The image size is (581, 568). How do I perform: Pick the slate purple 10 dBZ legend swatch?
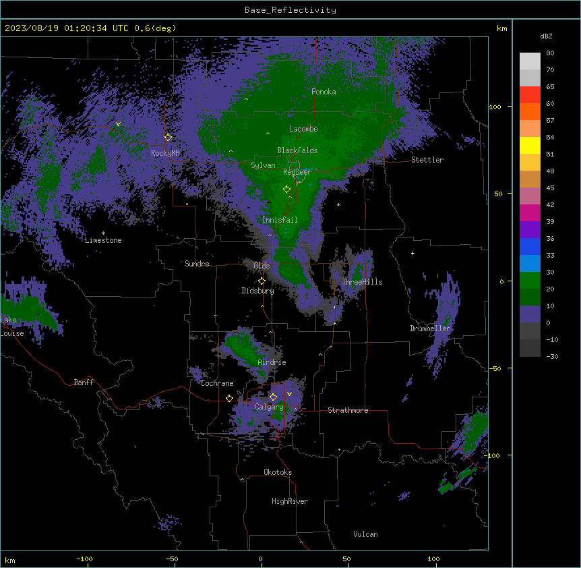530,314
